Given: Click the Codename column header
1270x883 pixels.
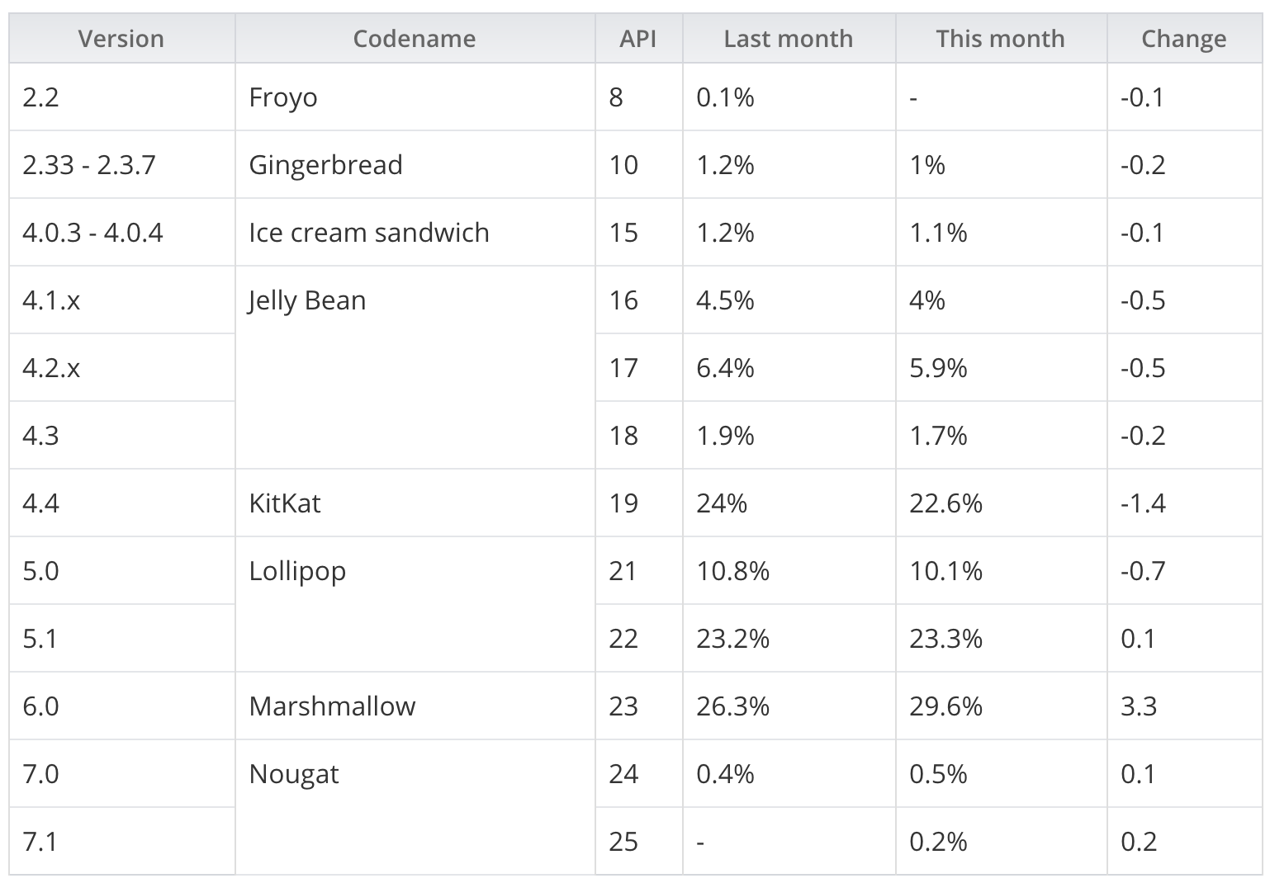Looking at the screenshot, I should pyautogui.click(x=415, y=39).
